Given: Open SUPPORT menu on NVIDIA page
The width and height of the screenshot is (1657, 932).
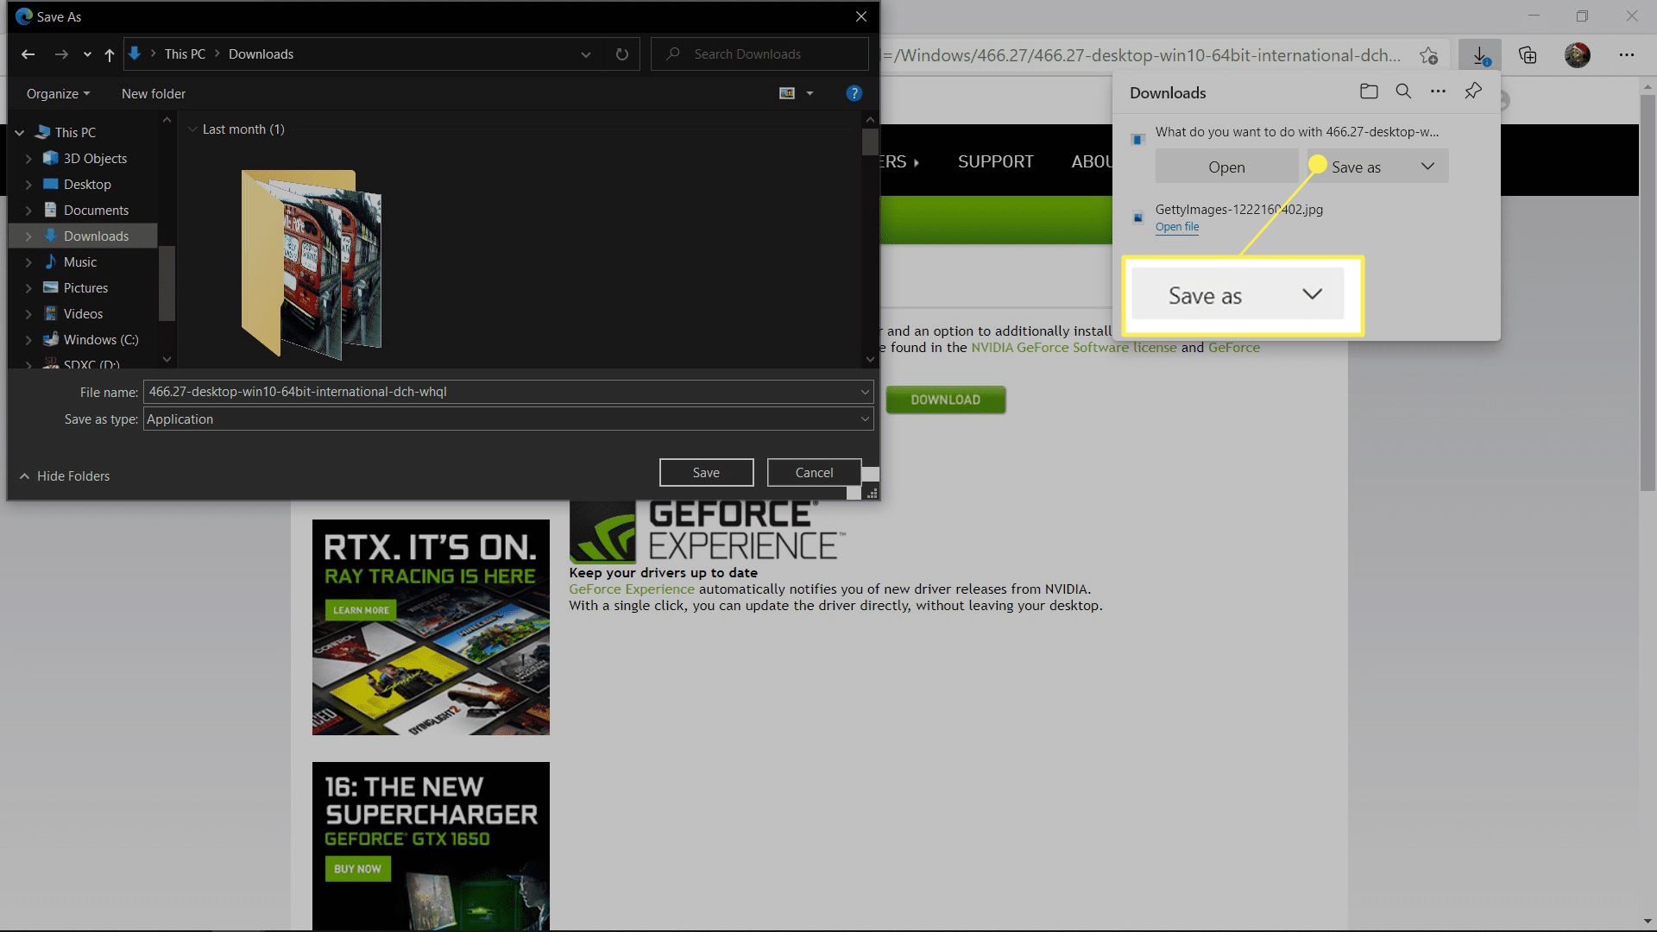Looking at the screenshot, I should 995,161.
